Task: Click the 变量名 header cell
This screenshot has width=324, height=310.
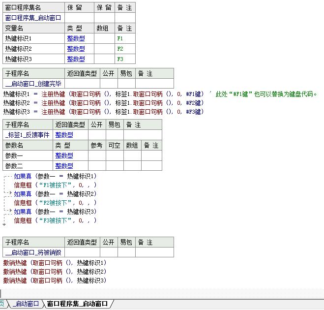Action: (x=34, y=28)
